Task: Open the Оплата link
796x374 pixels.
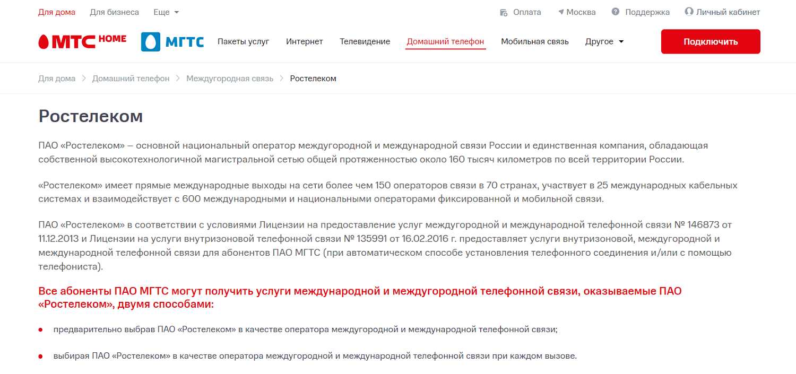Action: tap(527, 12)
